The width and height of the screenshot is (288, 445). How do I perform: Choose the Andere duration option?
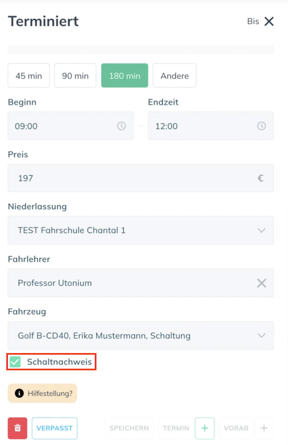coord(174,75)
